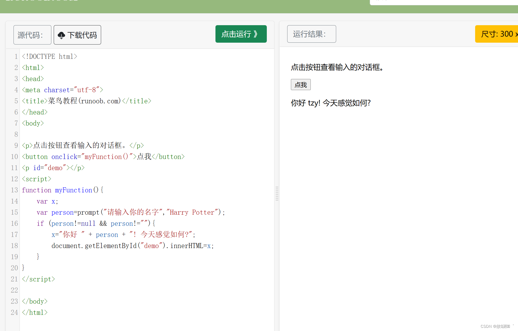Click the var person=prompt code line
Image resolution: width=518 pixels, height=331 pixels.
point(131,212)
